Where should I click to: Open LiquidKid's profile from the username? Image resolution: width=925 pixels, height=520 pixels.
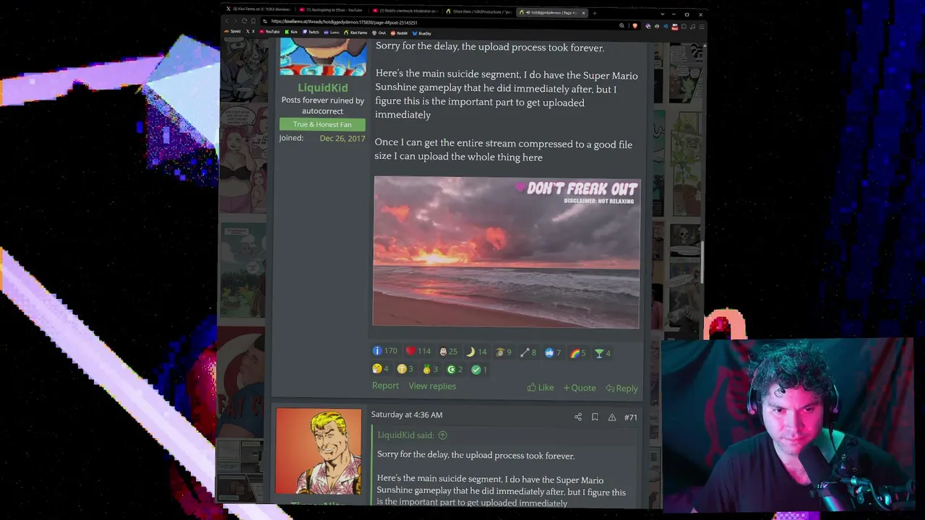pyautogui.click(x=322, y=87)
